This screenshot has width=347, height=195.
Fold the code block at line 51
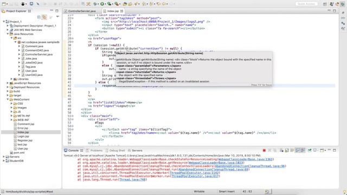(x=73, y=116)
